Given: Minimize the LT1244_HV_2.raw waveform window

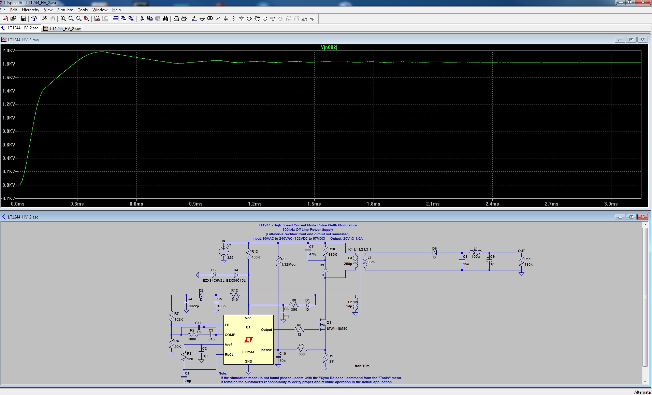Looking at the screenshot, I should click(620, 40).
